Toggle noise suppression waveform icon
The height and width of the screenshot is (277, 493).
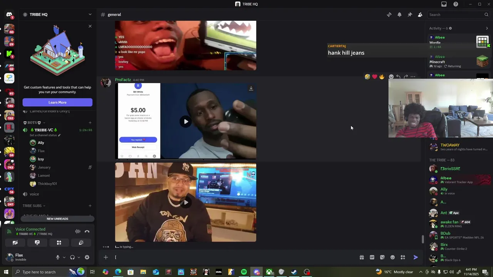(x=78, y=231)
